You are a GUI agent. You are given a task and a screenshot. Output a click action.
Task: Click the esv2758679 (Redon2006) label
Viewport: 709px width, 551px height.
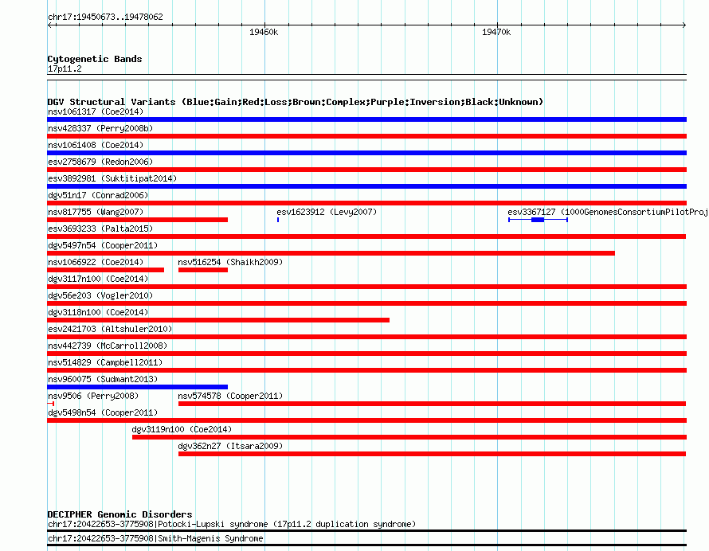(100, 162)
